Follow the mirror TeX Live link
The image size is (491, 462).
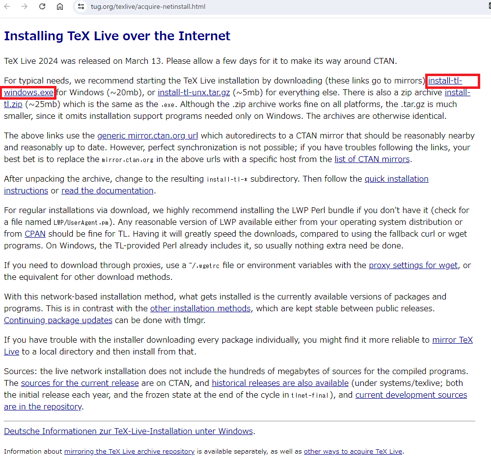tap(453, 340)
